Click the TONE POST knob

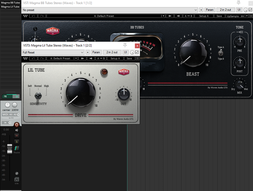[x=240, y=63]
